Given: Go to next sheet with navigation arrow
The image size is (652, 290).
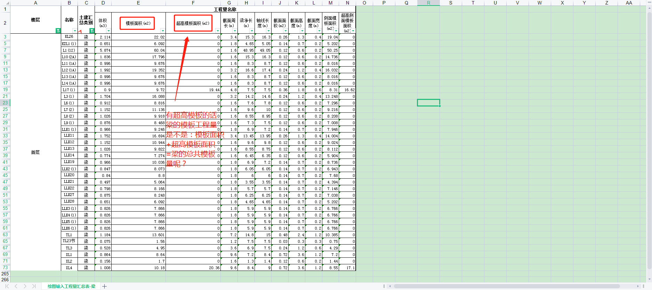Looking at the screenshot, I should click(25, 286).
